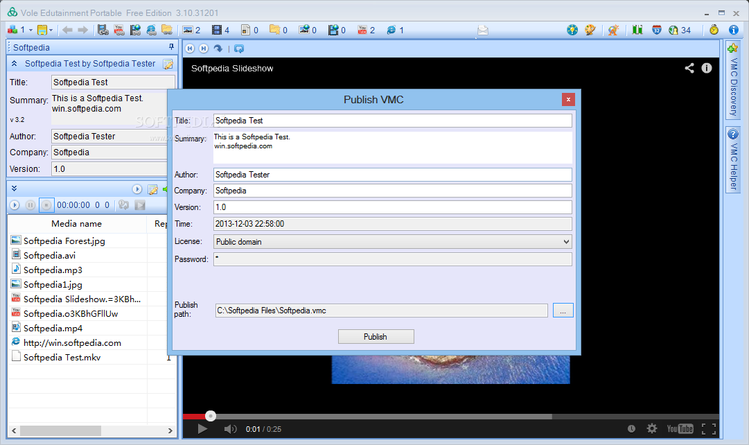Click the refresh window viewer icon
Viewport: 749px width, 445px height.
pyautogui.click(x=239, y=49)
